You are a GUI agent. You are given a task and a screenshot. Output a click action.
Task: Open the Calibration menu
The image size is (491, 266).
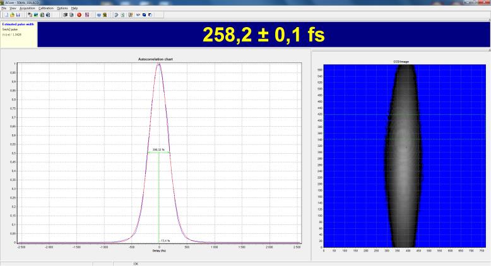[x=46, y=8]
